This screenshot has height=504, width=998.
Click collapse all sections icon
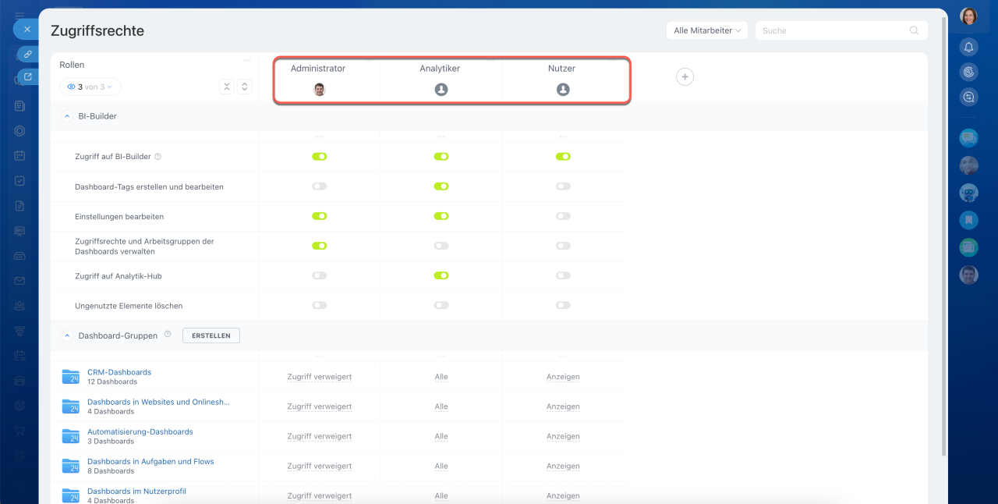227,87
